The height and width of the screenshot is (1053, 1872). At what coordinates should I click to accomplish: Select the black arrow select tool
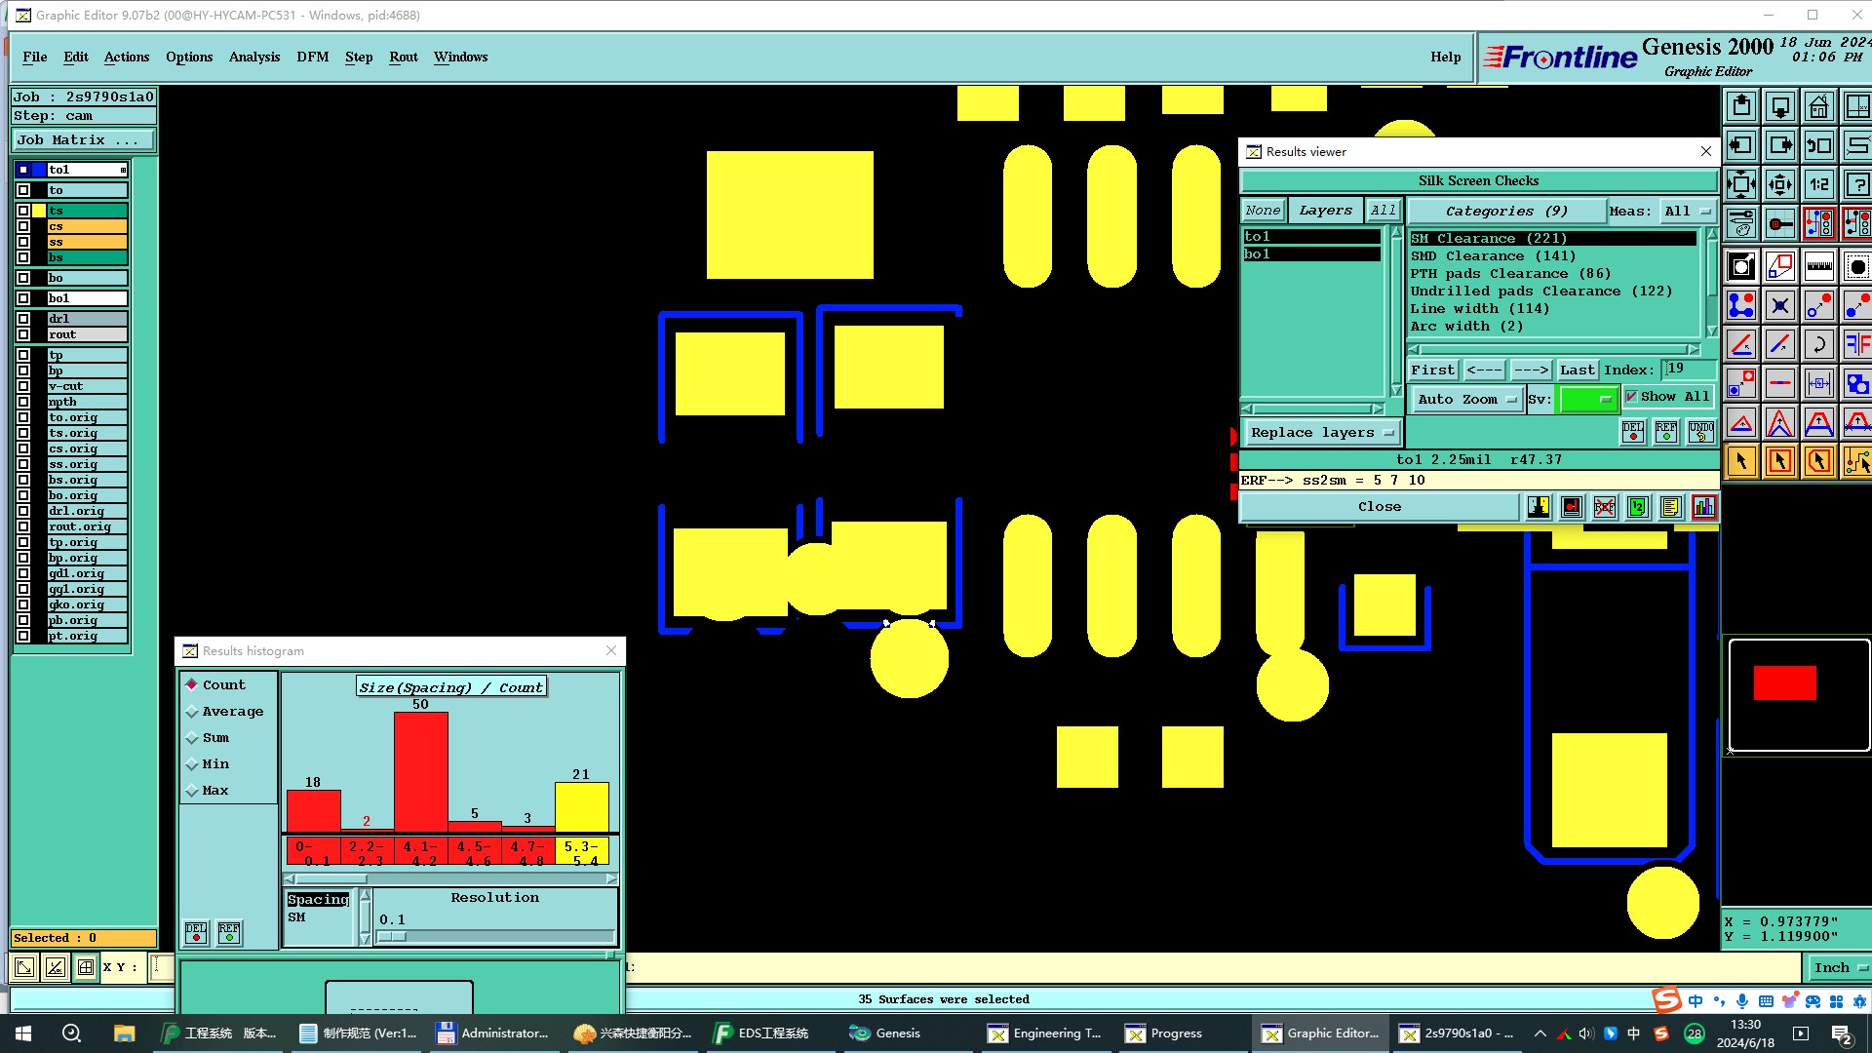click(1741, 461)
